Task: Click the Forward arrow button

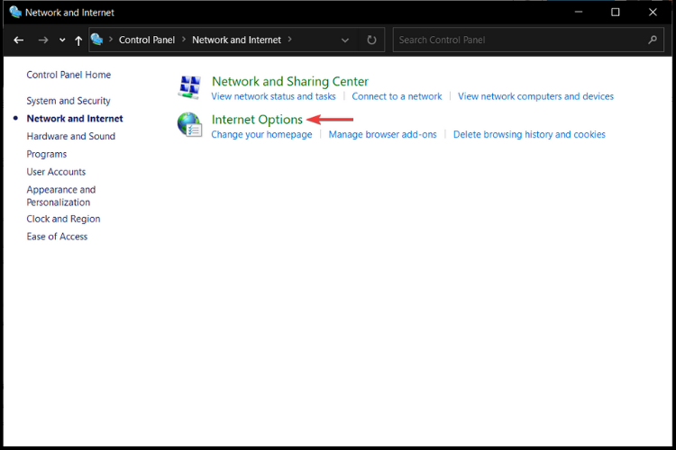Action: (43, 40)
